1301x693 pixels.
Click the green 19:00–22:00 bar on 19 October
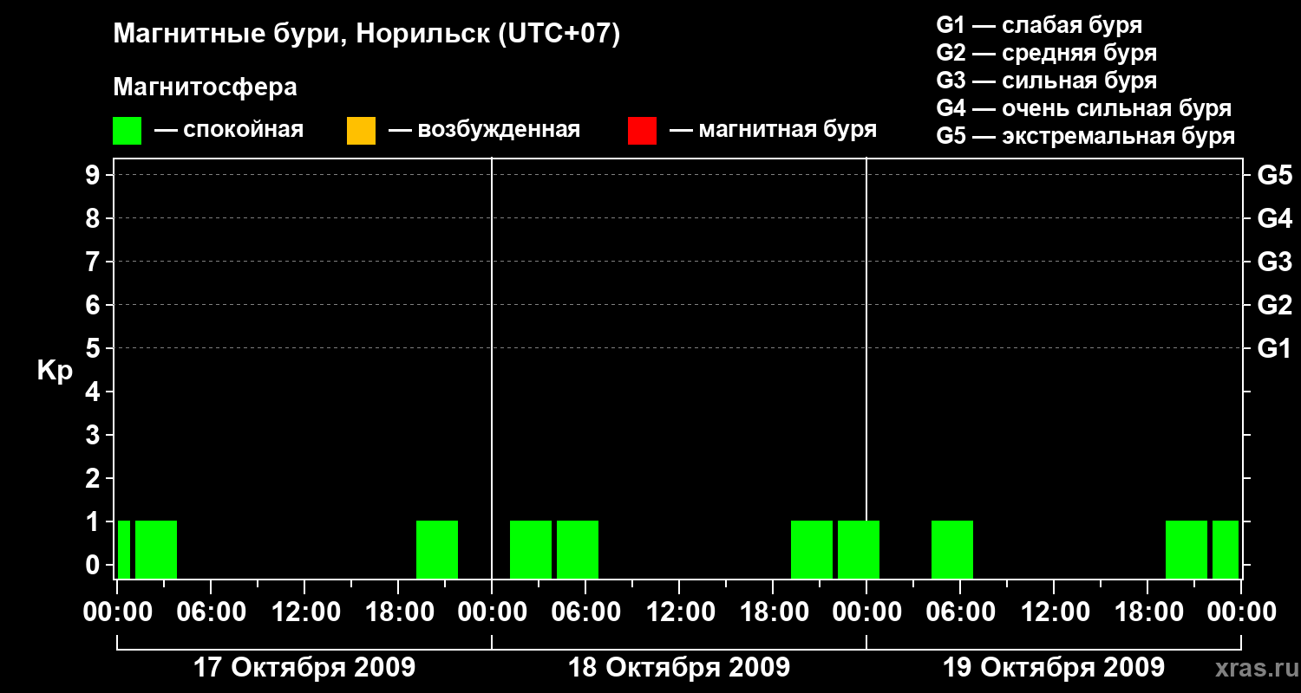tap(1187, 549)
